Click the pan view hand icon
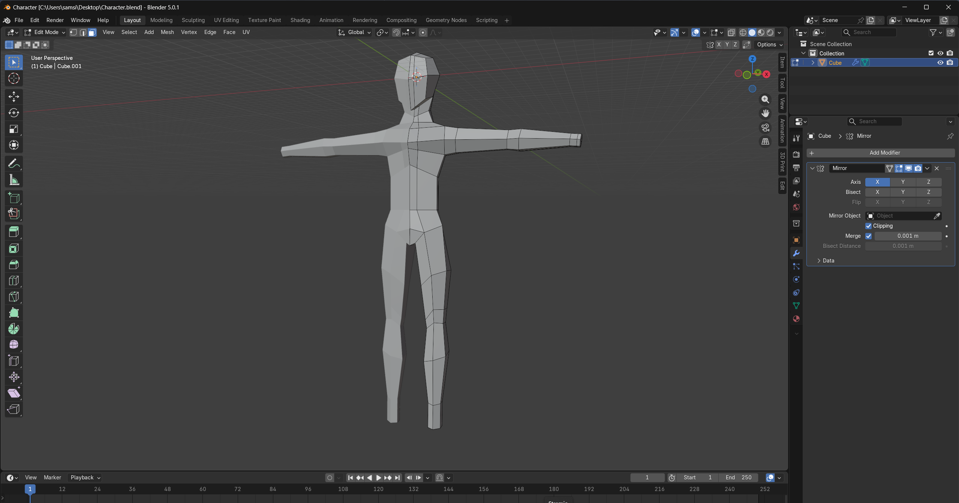959x503 pixels. tap(765, 113)
